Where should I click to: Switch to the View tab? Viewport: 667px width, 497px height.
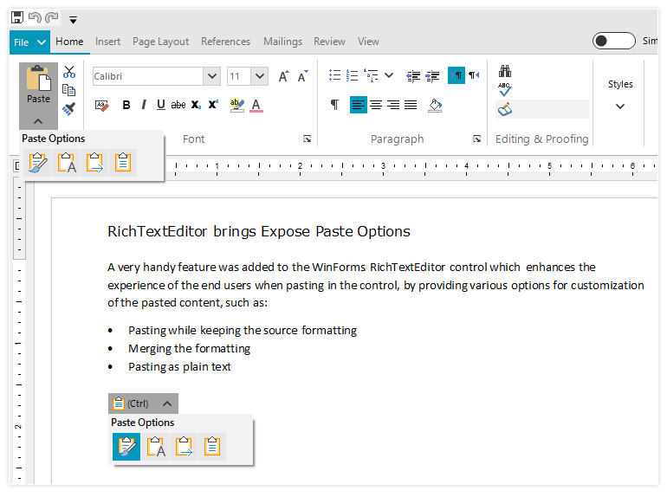(368, 42)
